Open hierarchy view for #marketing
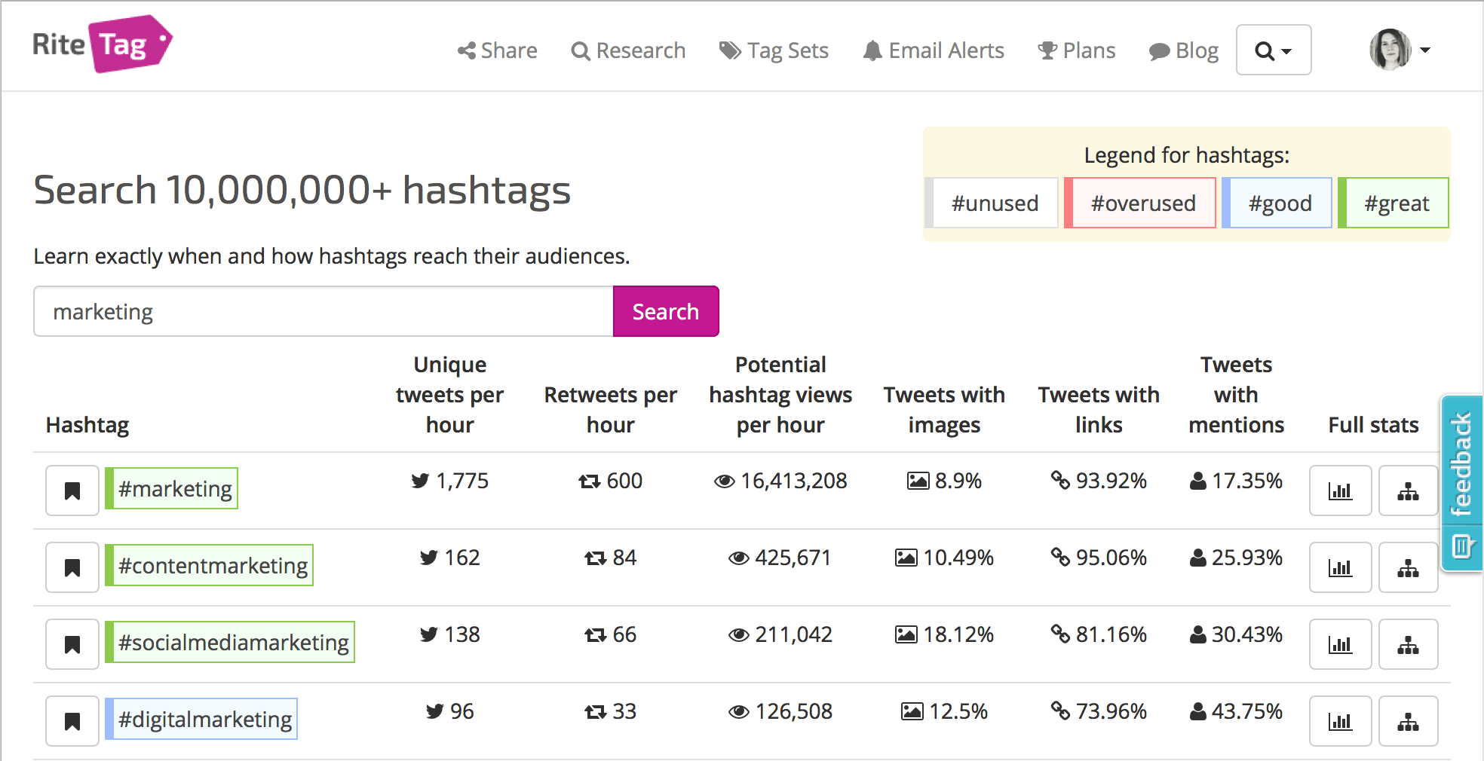1484x761 pixels. (x=1408, y=491)
